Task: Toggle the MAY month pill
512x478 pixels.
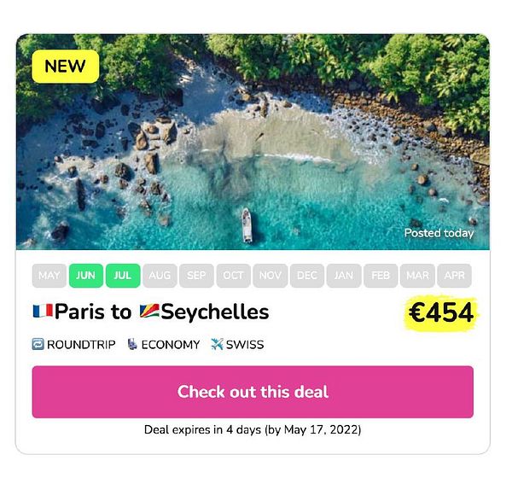Action: coord(49,276)
